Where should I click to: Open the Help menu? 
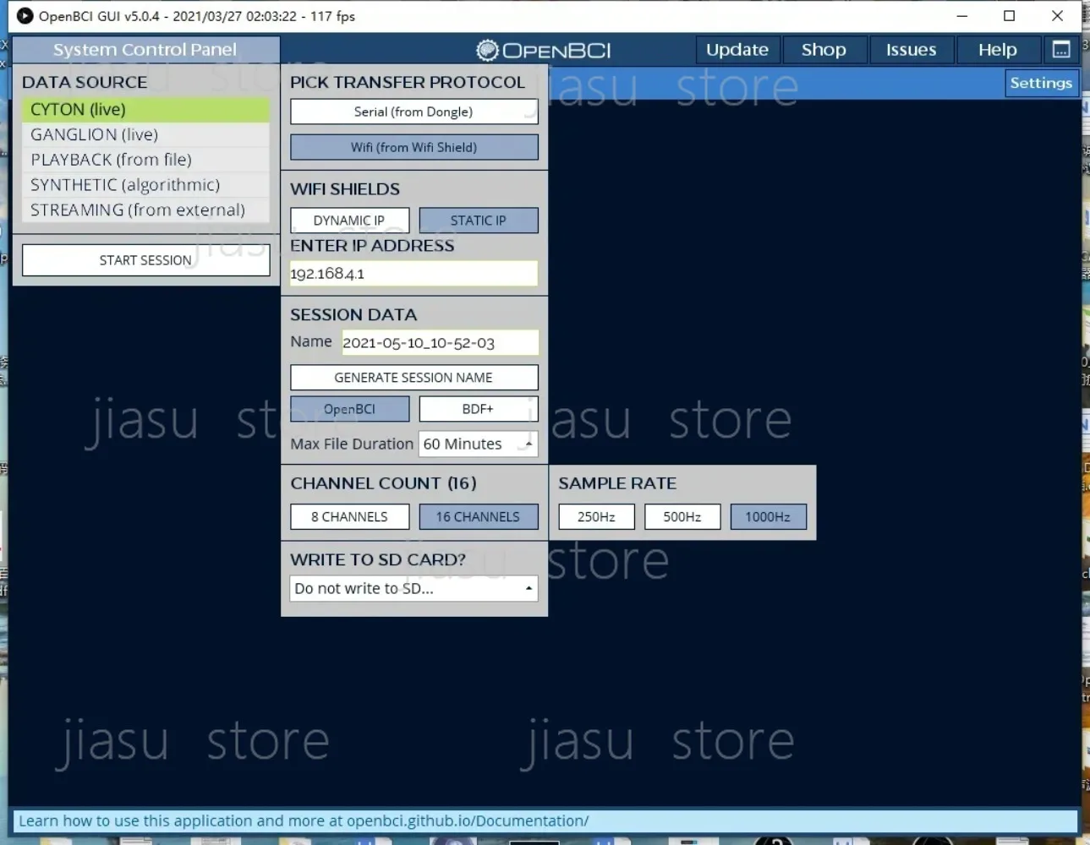tap(998, 50)
